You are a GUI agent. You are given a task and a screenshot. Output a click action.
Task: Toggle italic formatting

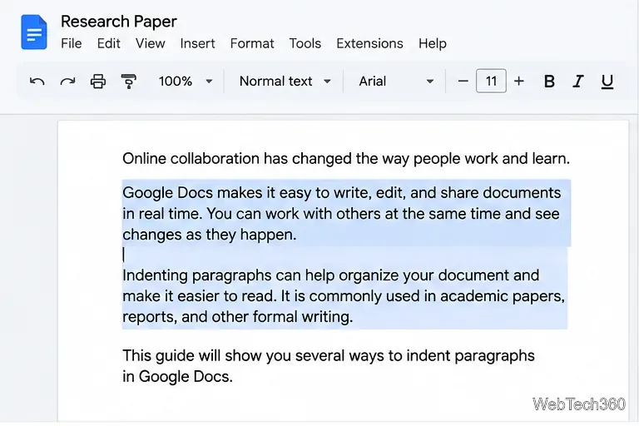point(578,82)
